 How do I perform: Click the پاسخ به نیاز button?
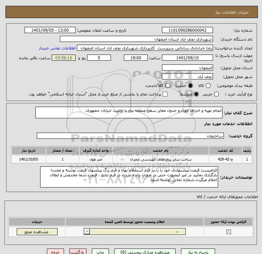point(198,252)
